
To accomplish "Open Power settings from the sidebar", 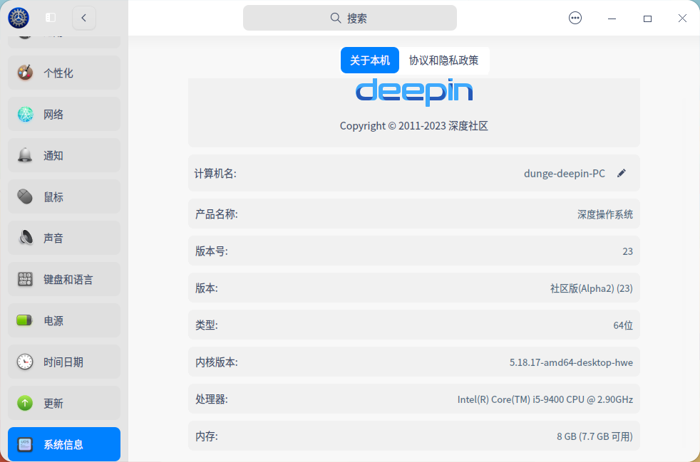I will coord(63,320).
